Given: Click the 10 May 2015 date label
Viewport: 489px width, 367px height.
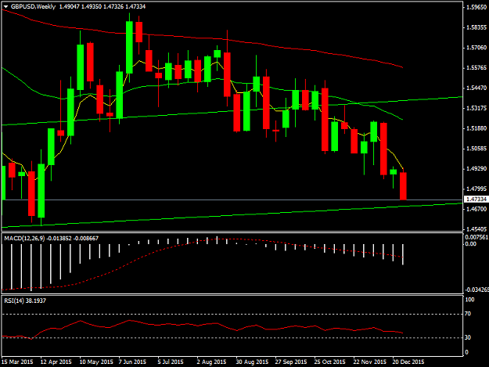Looking at the screenshot, I should (96, 362).
